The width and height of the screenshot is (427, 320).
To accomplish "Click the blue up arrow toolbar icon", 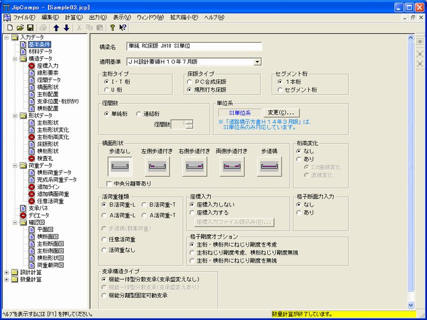I will [56, 27].
